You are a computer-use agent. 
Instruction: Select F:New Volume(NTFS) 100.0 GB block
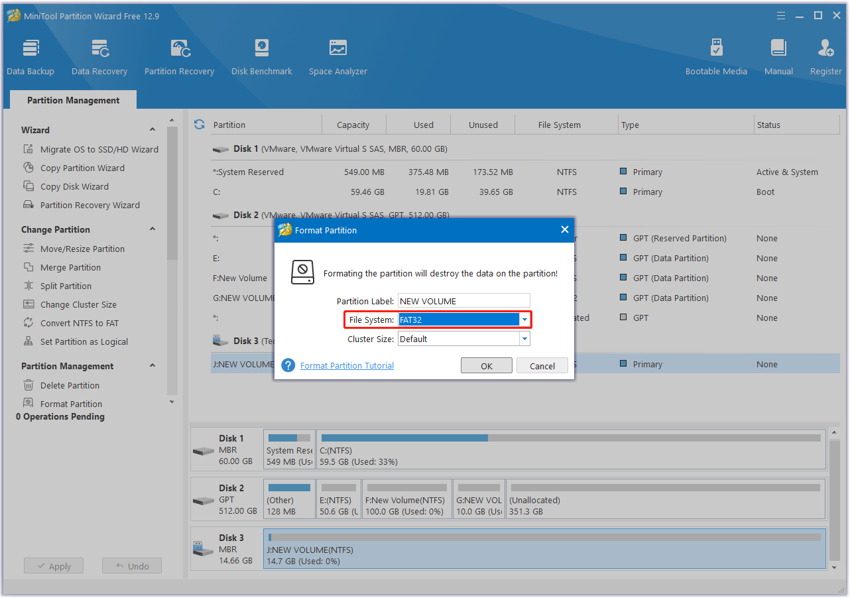407,499
